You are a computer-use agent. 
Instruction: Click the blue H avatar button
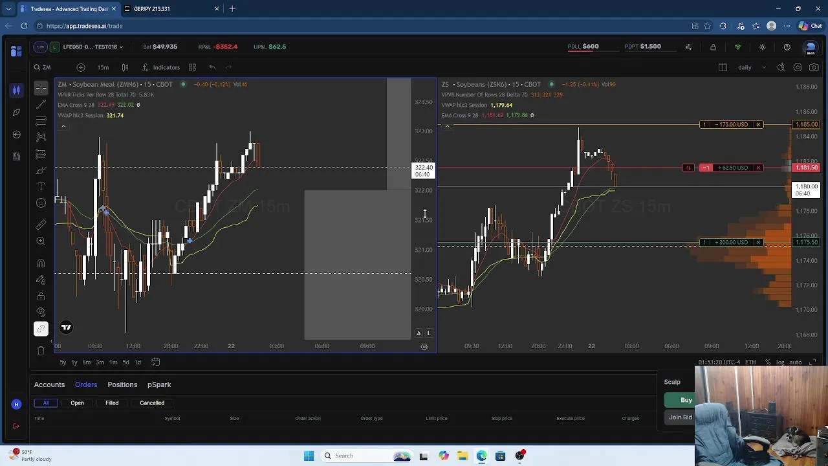point(16,405)
